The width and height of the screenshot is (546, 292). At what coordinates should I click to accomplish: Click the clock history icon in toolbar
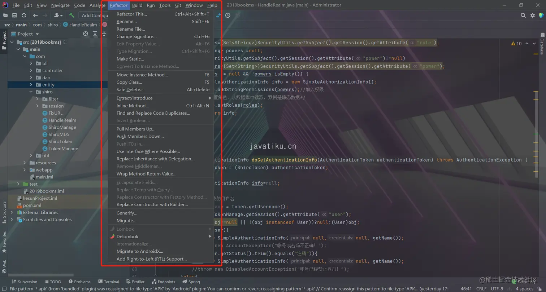(x=228, y=16)
